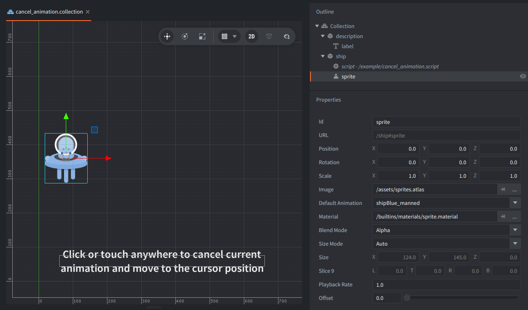Toggle the 2D view mode
This screenshot has width=528, height=310.
coord(252,36)
